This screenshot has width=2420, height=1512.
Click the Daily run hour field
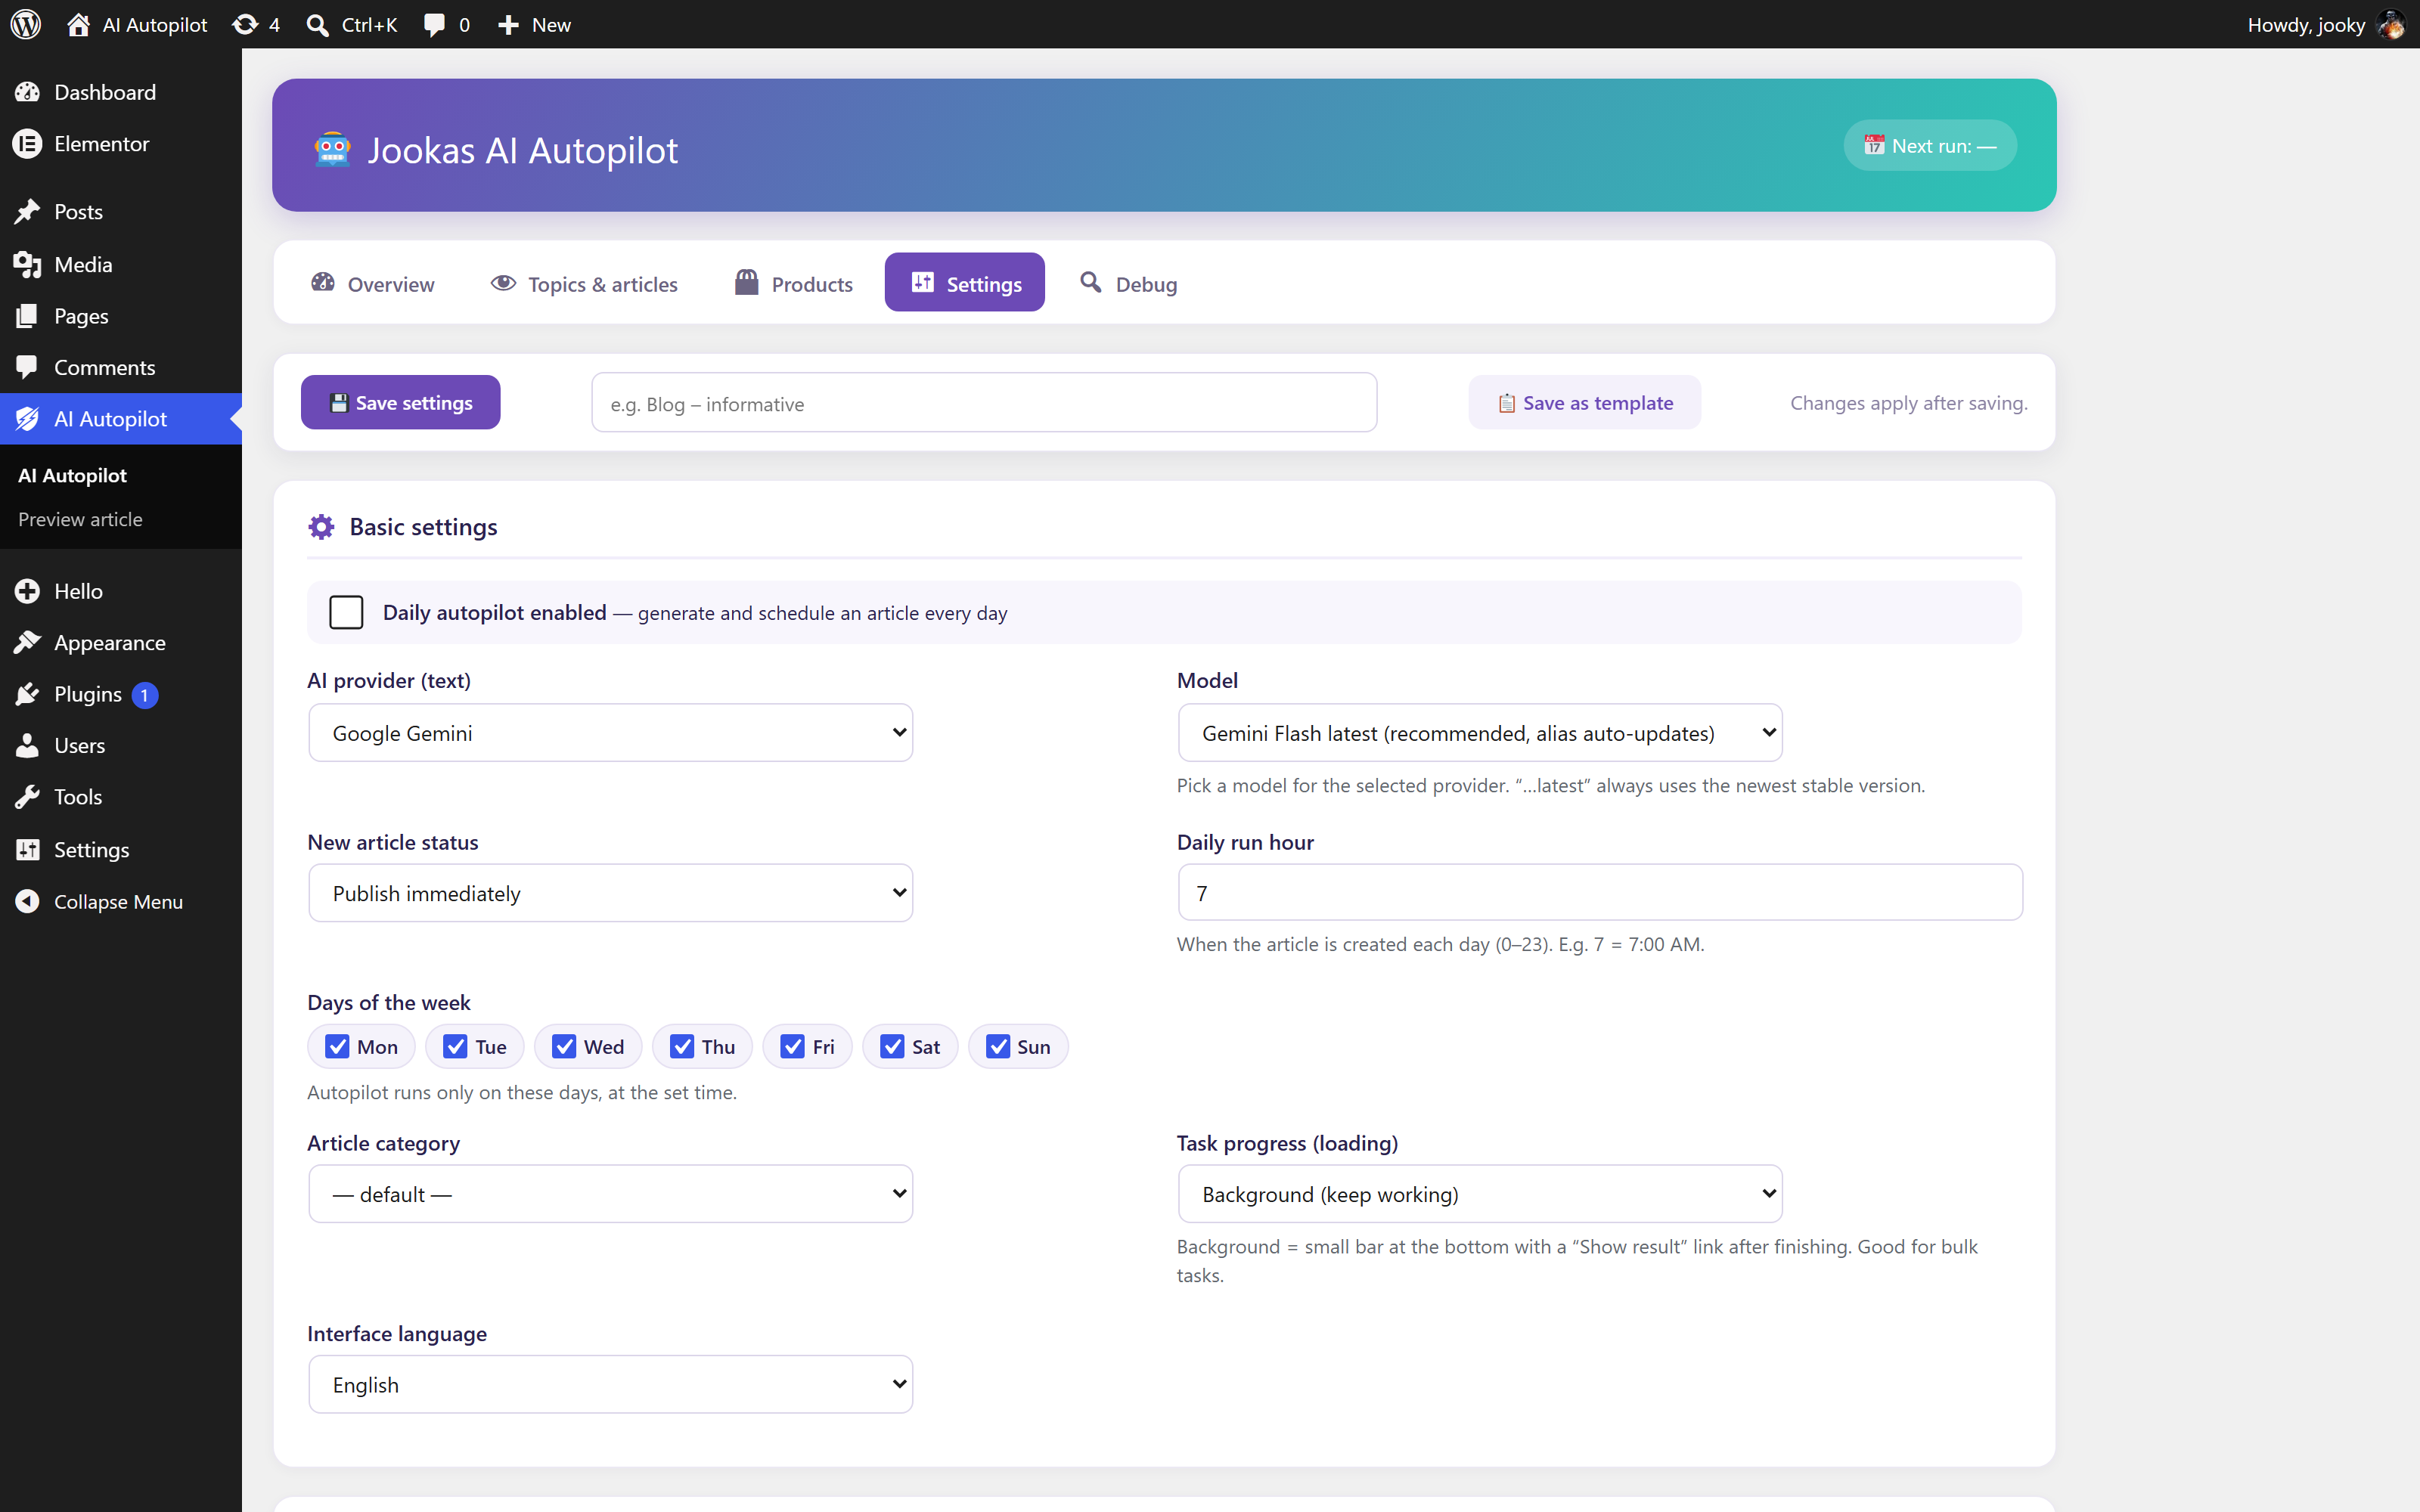click(1600, 893)
